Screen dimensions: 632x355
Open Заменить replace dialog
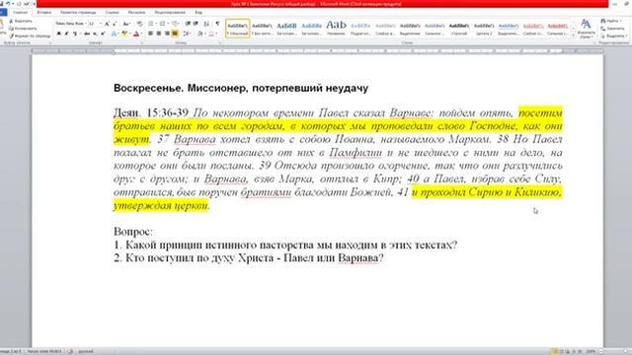612,29
